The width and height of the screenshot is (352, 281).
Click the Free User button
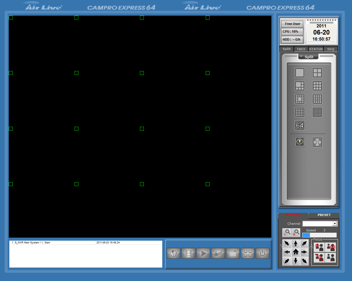292,24
